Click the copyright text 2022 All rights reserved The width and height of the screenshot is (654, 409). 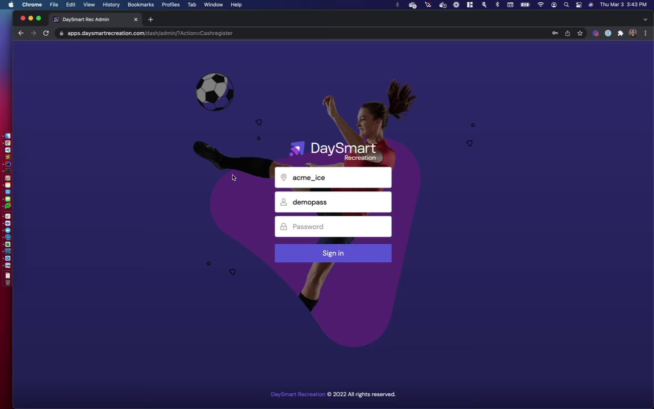tap(361, 394)
